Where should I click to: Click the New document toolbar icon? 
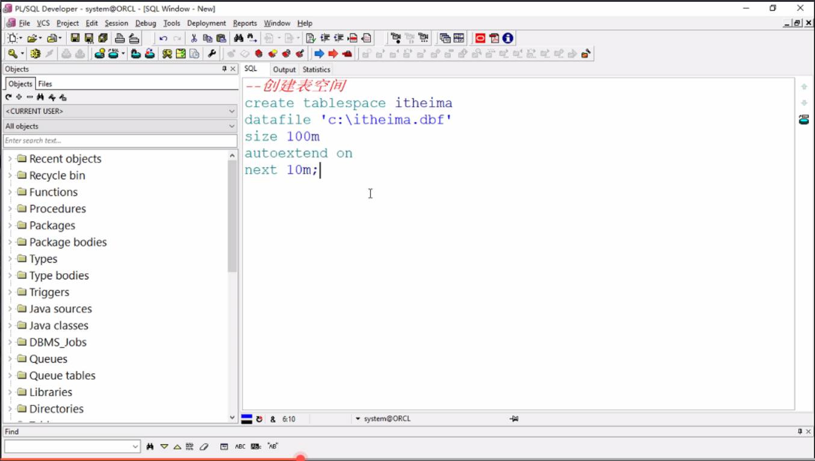coord(12,38)
